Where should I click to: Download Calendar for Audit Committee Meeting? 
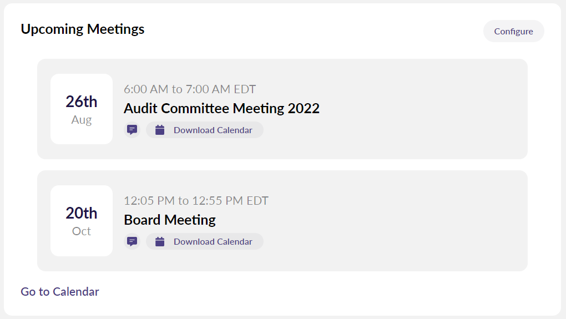click(x=213, y=130)
